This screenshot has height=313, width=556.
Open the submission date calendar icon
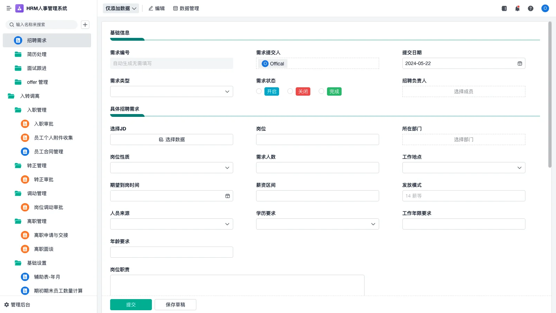click(520, 63)
